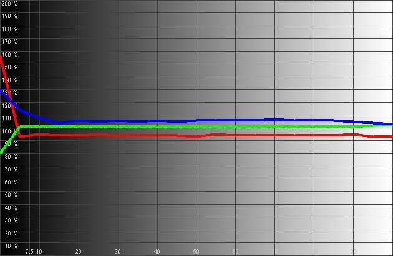This screenshot has height=256, width=393.
Task: Click the blue channel line at 30
Action: [x=118, y=121]
